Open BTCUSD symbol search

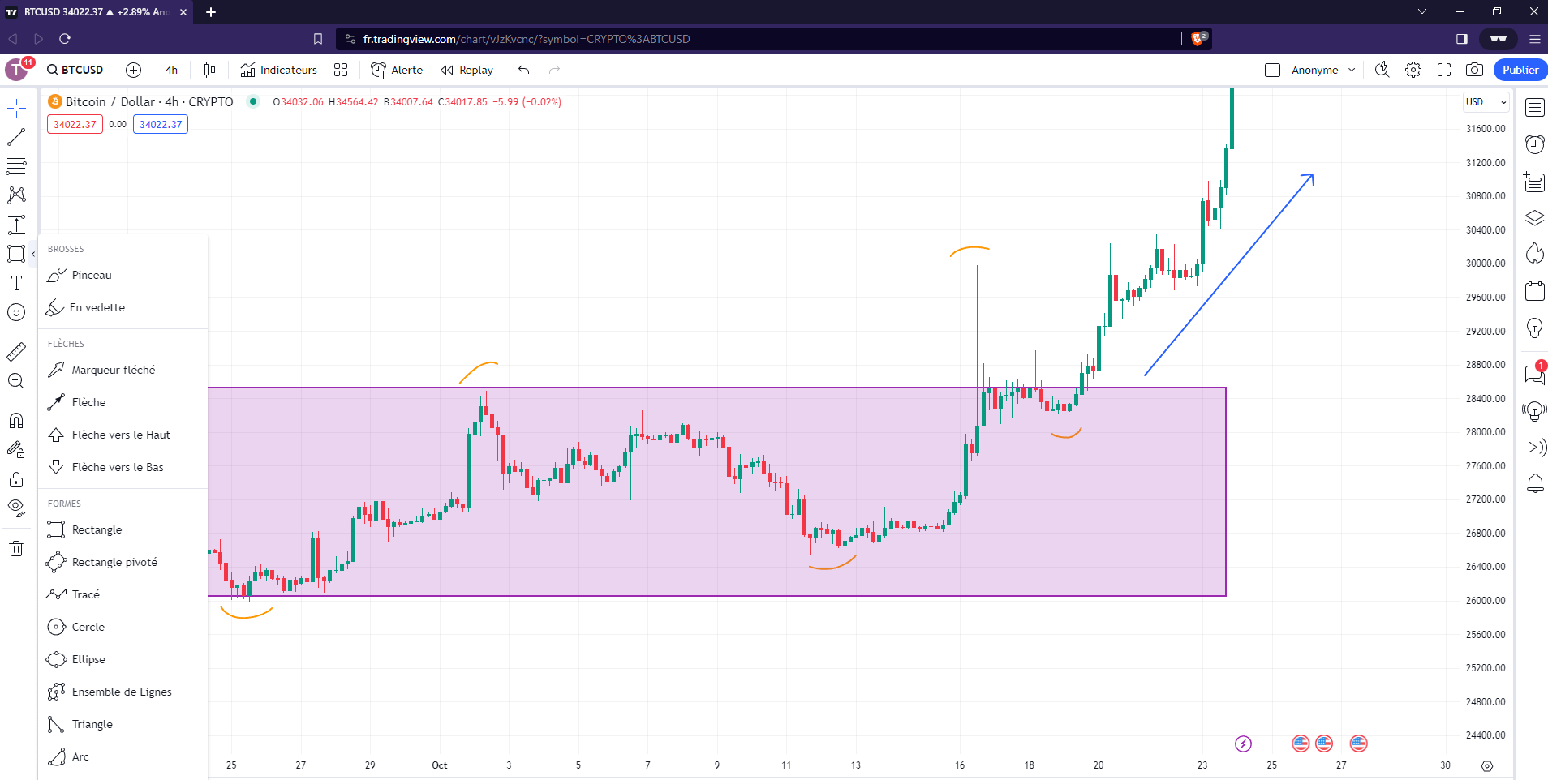75,70
